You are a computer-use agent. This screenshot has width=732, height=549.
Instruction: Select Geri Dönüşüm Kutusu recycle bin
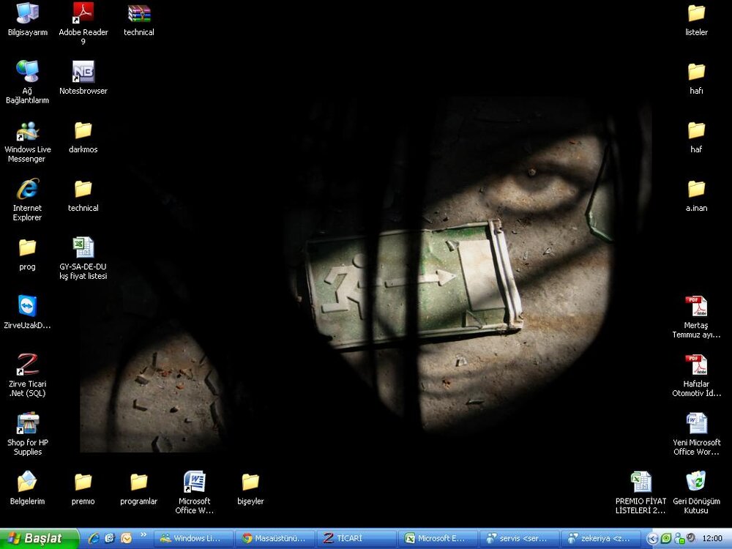coord(696,482)
